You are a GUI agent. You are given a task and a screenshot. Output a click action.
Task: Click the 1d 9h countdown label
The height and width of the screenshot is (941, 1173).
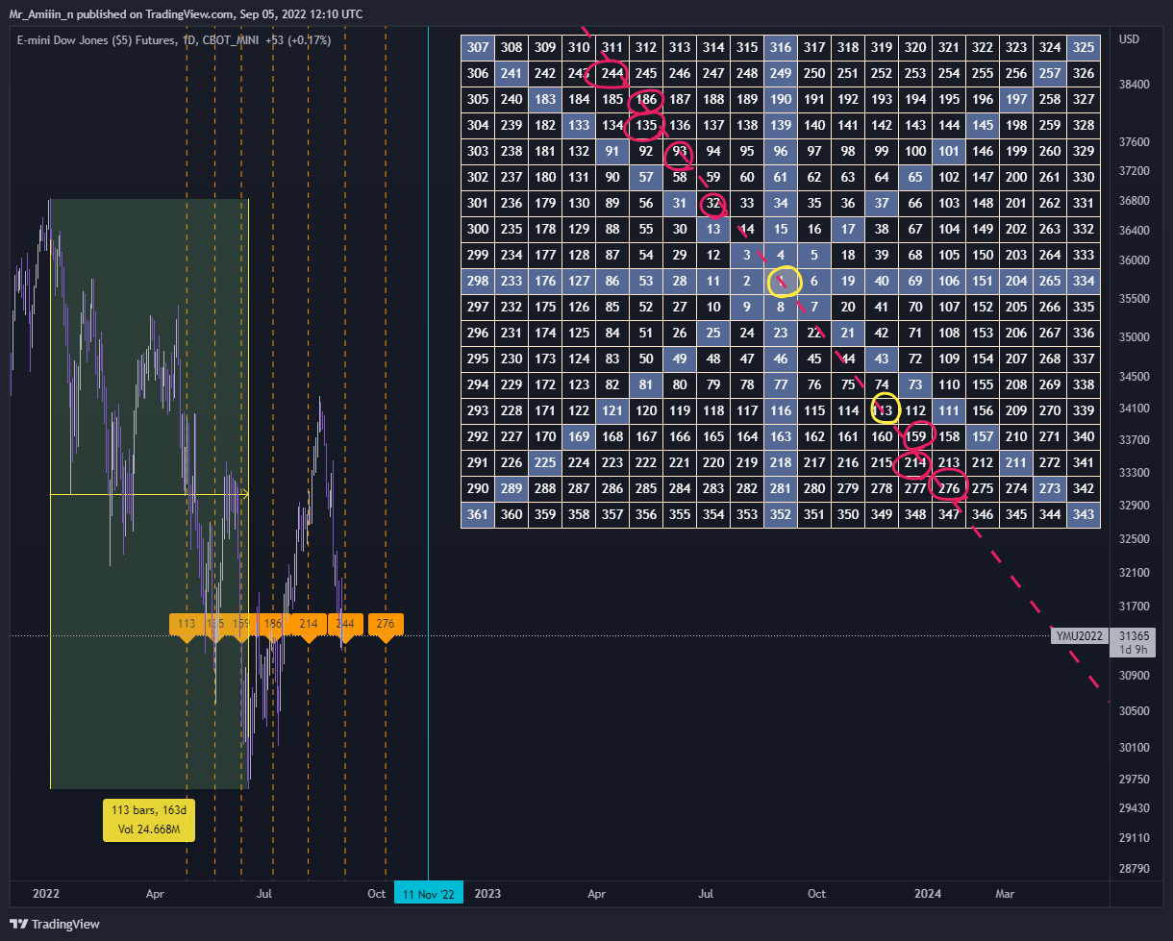pos(1135,650)
